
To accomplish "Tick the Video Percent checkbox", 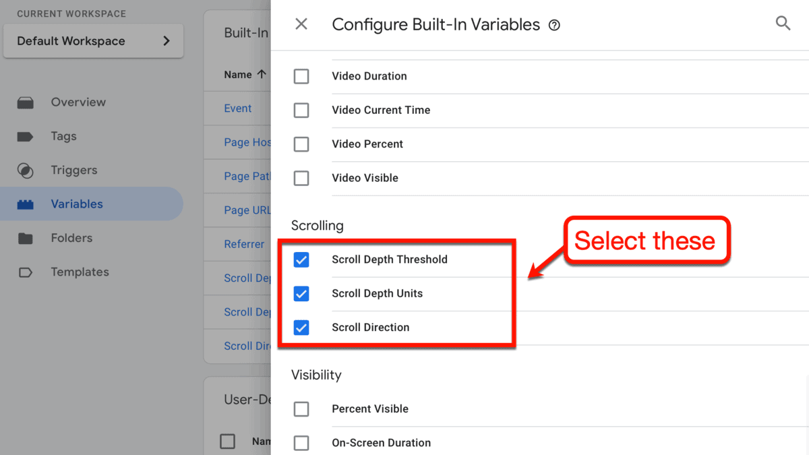I will click(x=301, y=144).
